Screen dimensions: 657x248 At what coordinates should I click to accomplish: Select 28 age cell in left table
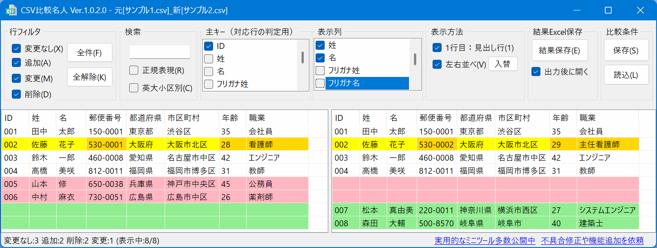[233, 144]
